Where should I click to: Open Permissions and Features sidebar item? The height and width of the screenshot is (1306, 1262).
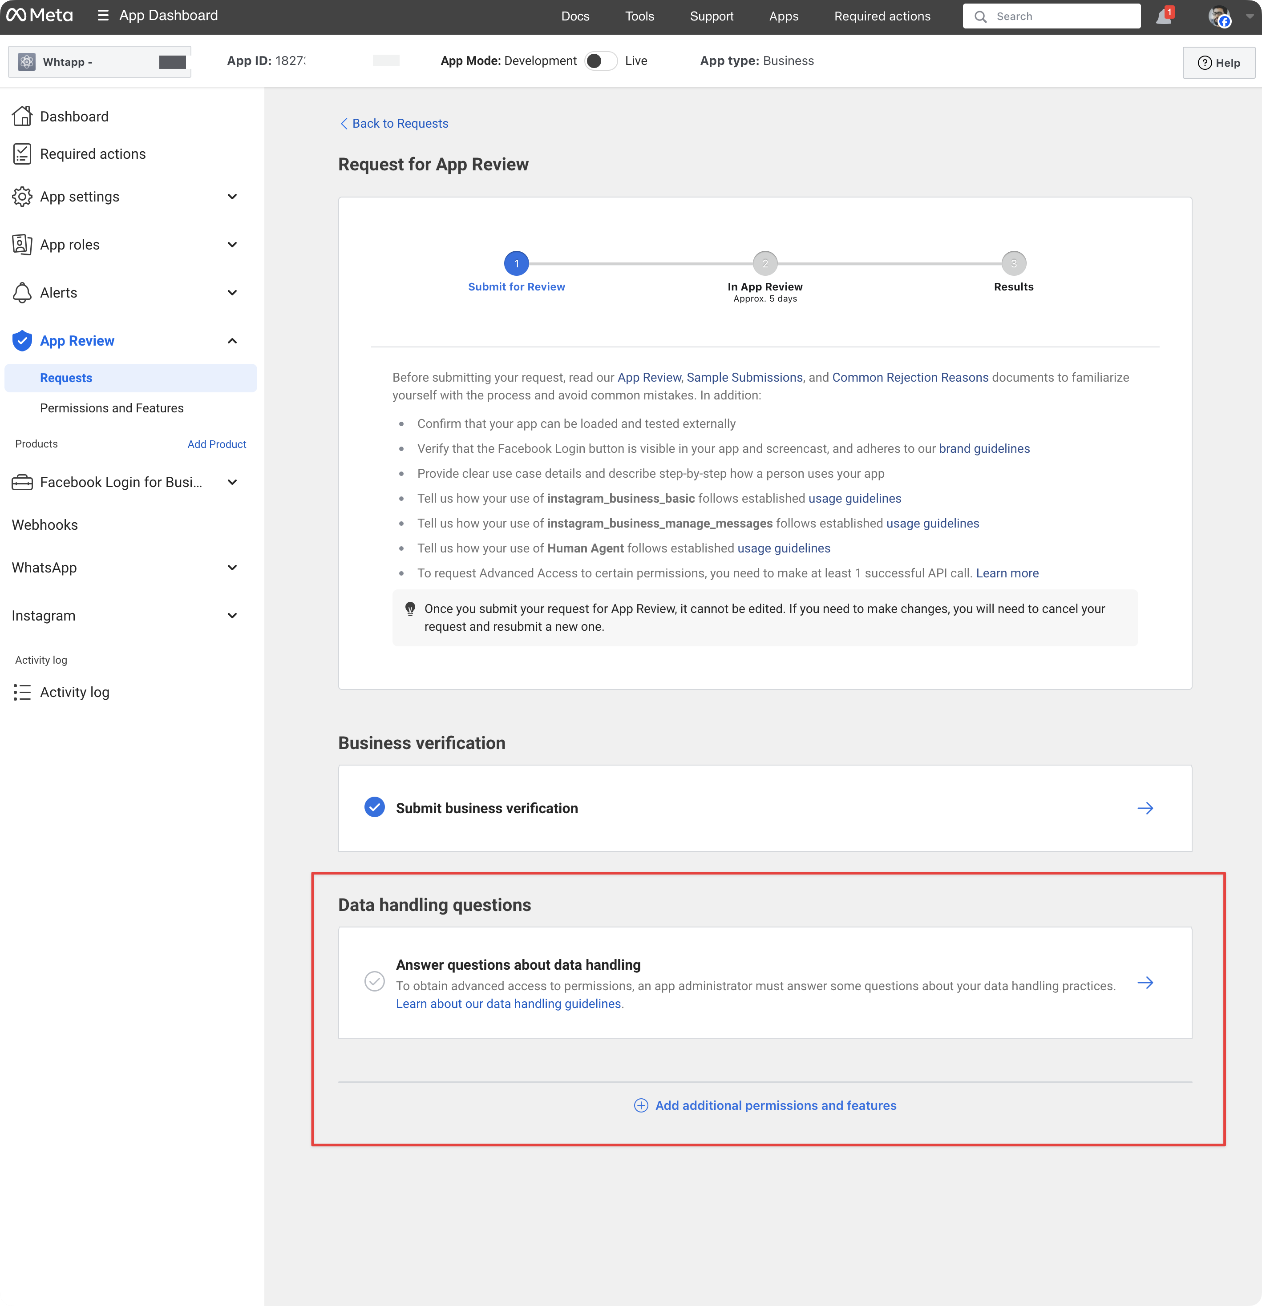[111, 408]
